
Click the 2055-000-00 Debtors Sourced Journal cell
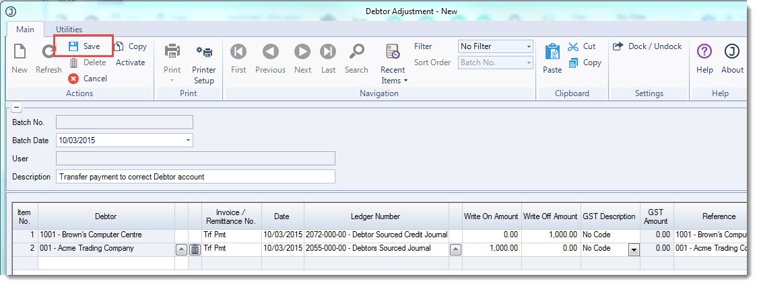pos(376,248)
